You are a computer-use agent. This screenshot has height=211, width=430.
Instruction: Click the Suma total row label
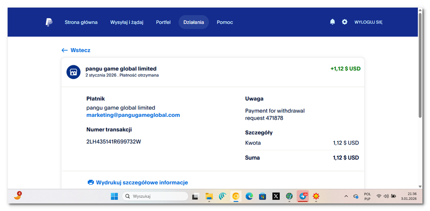pos(252,158)
